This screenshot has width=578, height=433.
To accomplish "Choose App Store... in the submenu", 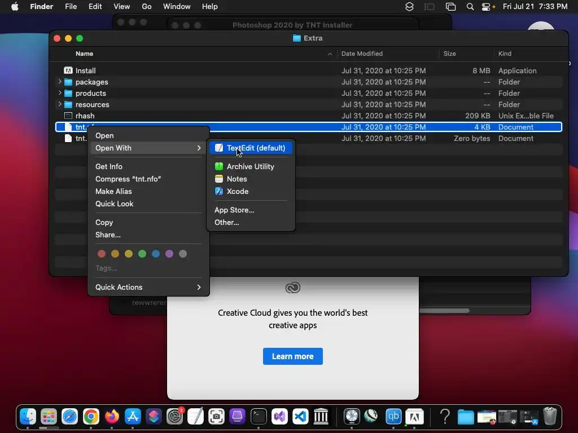I will pos(251,210).
